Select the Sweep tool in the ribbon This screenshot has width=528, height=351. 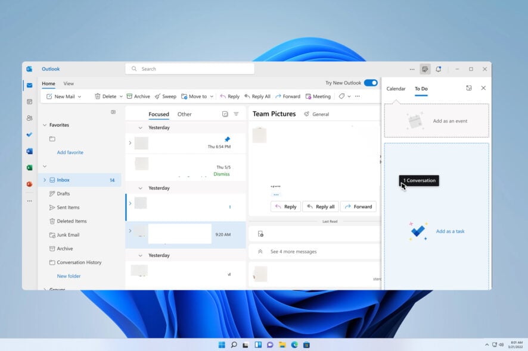click(x=166, y=96)
